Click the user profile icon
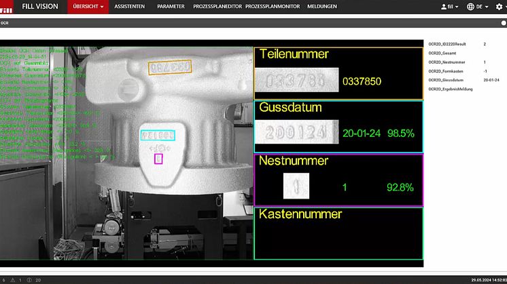 pos(444,6)
